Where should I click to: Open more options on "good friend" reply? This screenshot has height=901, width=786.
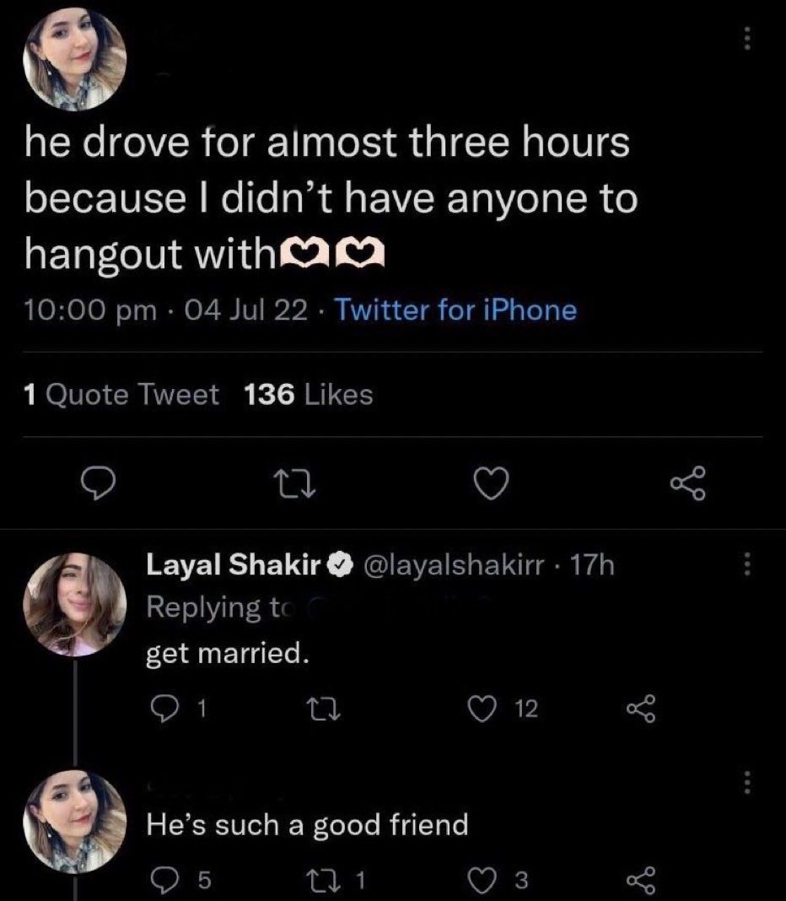[745, 784]
